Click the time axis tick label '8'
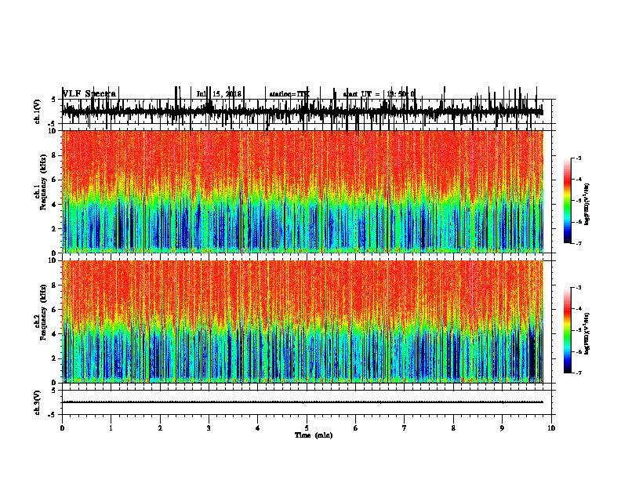This screenshot has width=621, height=480. (453, 428)
